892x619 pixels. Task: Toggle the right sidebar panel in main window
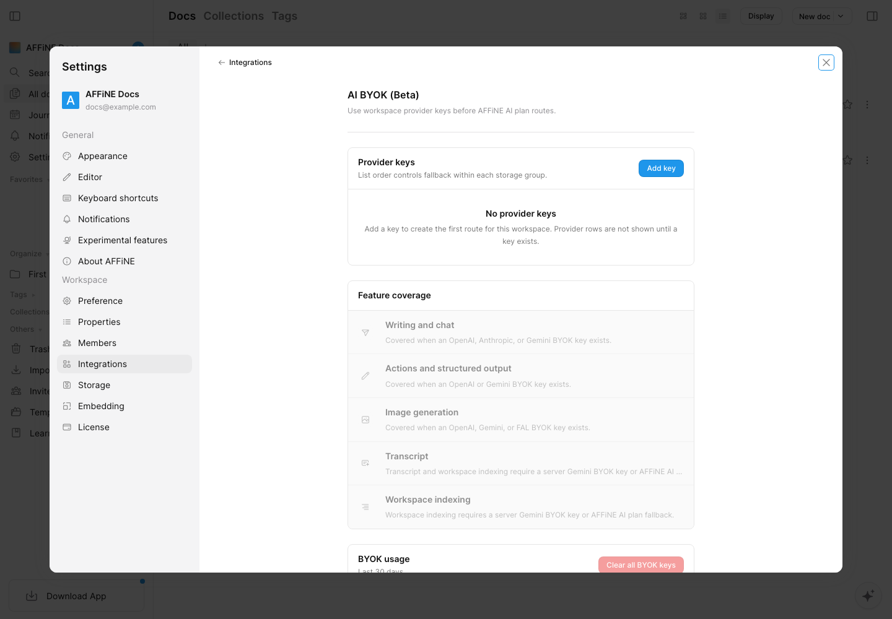[872, 16]
